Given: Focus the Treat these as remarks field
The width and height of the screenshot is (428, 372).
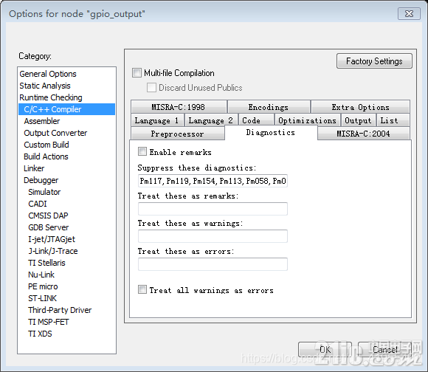Looking at the screenshot, I should [x=213, y=209].
